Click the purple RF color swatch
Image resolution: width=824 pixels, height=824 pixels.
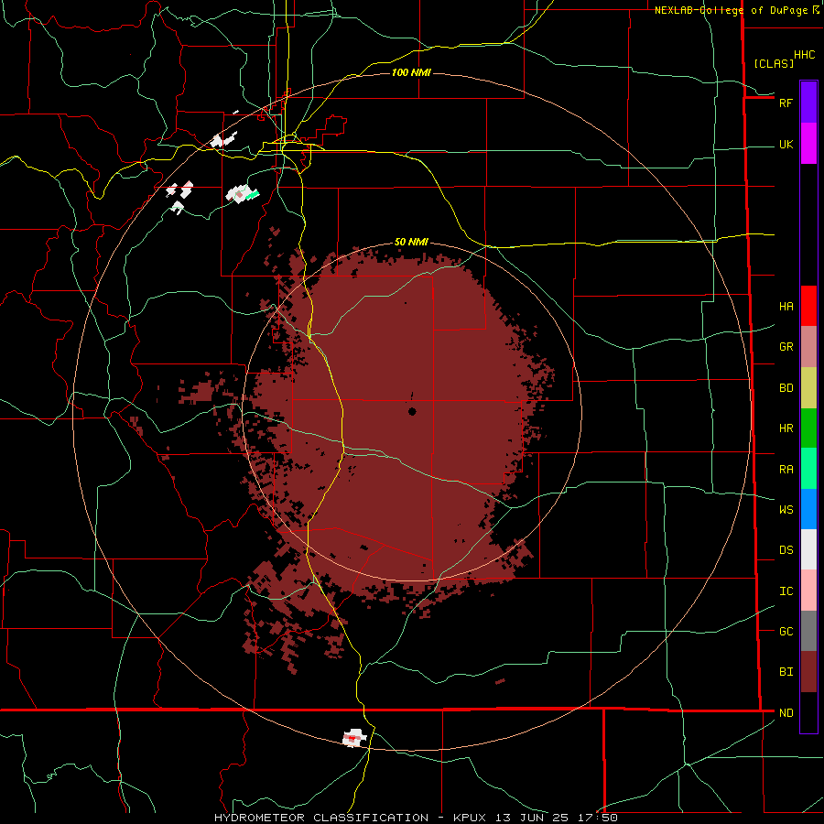pos(808,103)
